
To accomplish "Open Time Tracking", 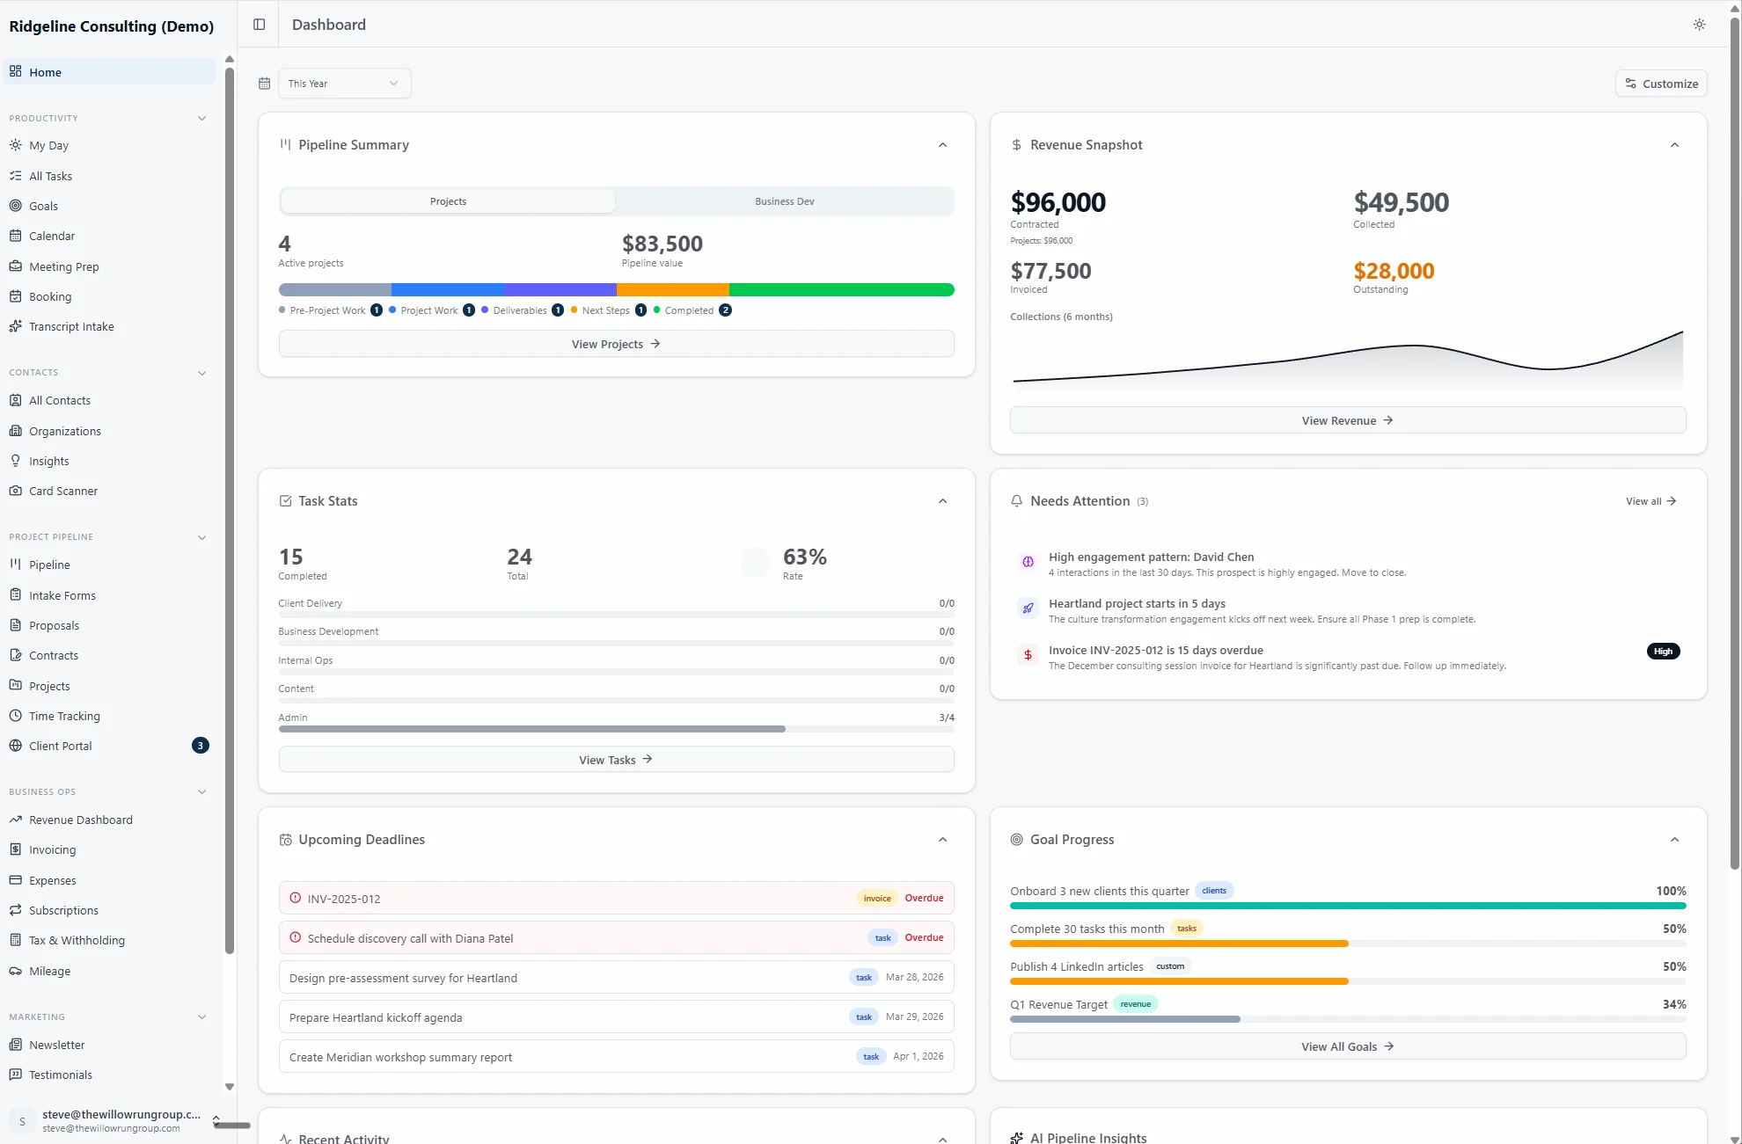I will click(x=63, y=716).
